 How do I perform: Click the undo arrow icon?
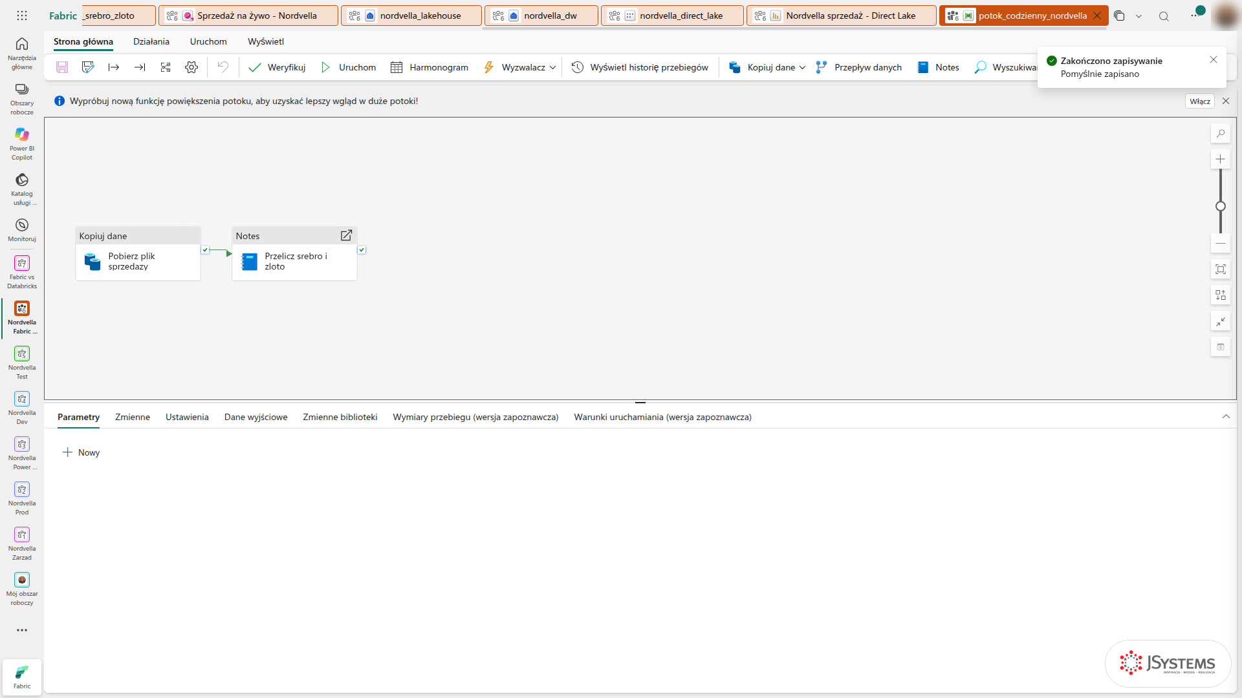[x=223, y=67]
